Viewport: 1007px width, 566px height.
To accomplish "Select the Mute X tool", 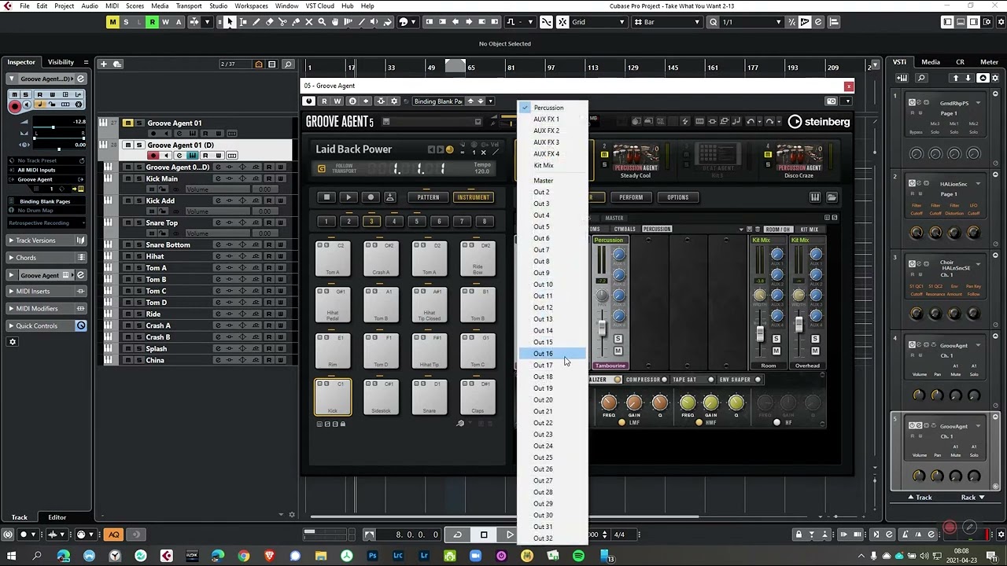I will (308, 22).
